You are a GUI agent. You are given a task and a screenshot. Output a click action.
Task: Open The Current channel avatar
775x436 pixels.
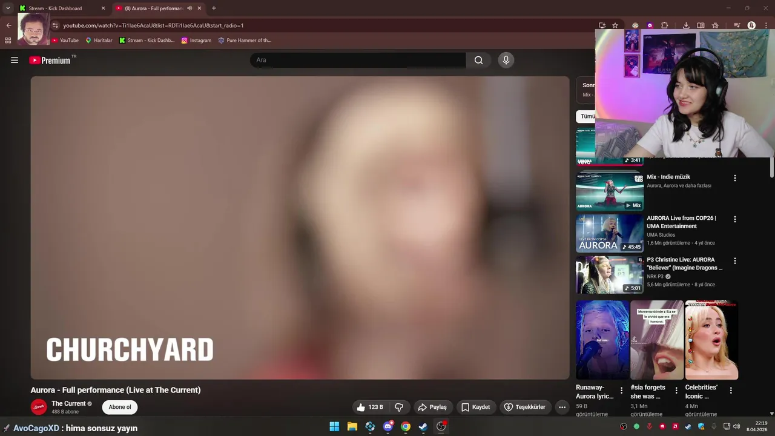coord(39,407)
